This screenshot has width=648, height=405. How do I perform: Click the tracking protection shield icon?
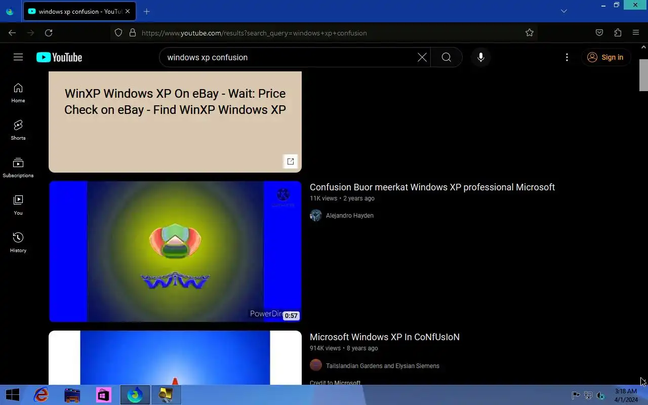pyautogui.click(x=118, y=33)
